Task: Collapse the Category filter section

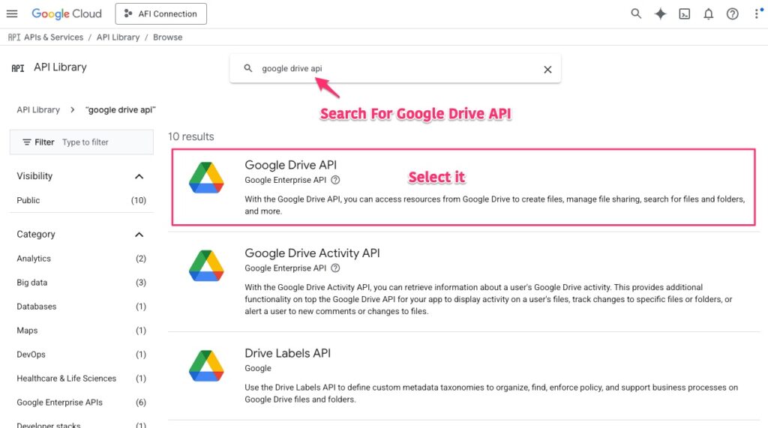Action: [x=139, y=235]
